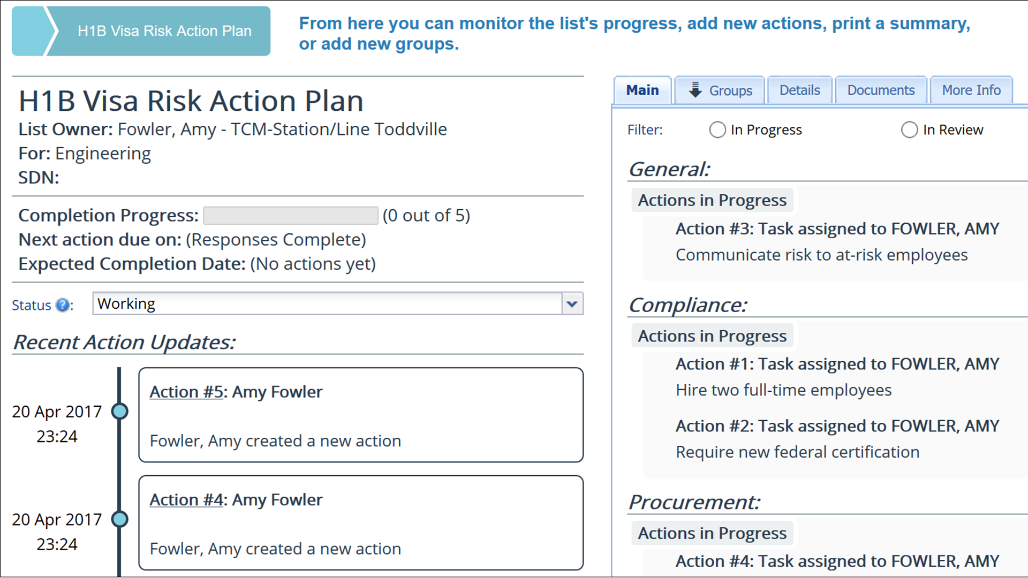Select the Main tab
This screenshot has height=578, width=1028.
[642, 90]
